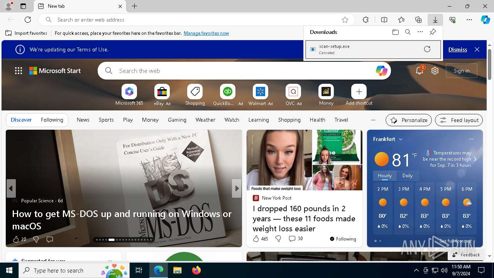This screenshot has width=494, height=278.
Task: Open the eBay shortcut tile
Action: pos(162,95)
